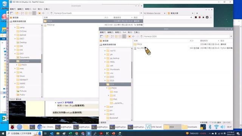Switch Downloads window to icon view
Screen dimensions: 242x136
[x=22, y=13]
